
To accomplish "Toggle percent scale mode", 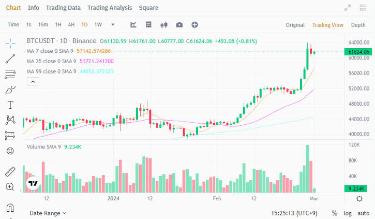I will coord(334,213).
